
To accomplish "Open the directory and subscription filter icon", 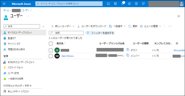I will click(x=115, y=4).
